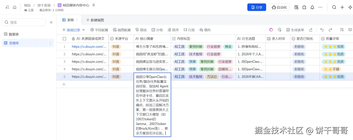Open 表格 tab options dots
This screenshot has width=353, height=140.
(77, 20)
